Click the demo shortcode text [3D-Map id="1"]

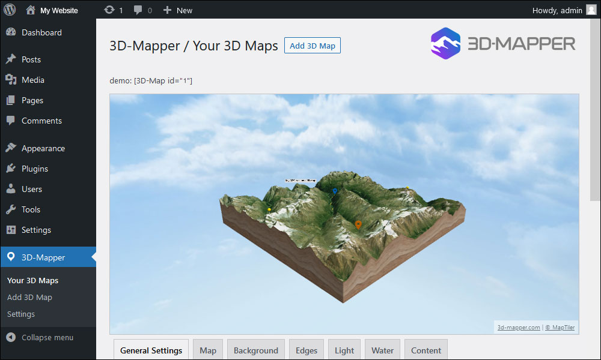[163, 81]
